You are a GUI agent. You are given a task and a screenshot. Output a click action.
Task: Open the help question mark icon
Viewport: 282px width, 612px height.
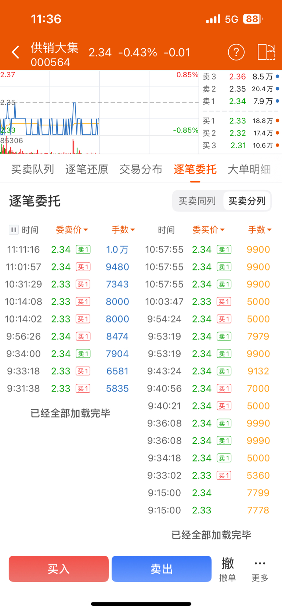(x=236, y=52)
